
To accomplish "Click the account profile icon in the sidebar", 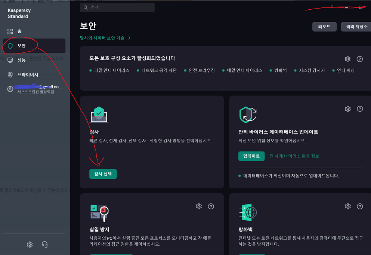I will [x=10, y=89].
